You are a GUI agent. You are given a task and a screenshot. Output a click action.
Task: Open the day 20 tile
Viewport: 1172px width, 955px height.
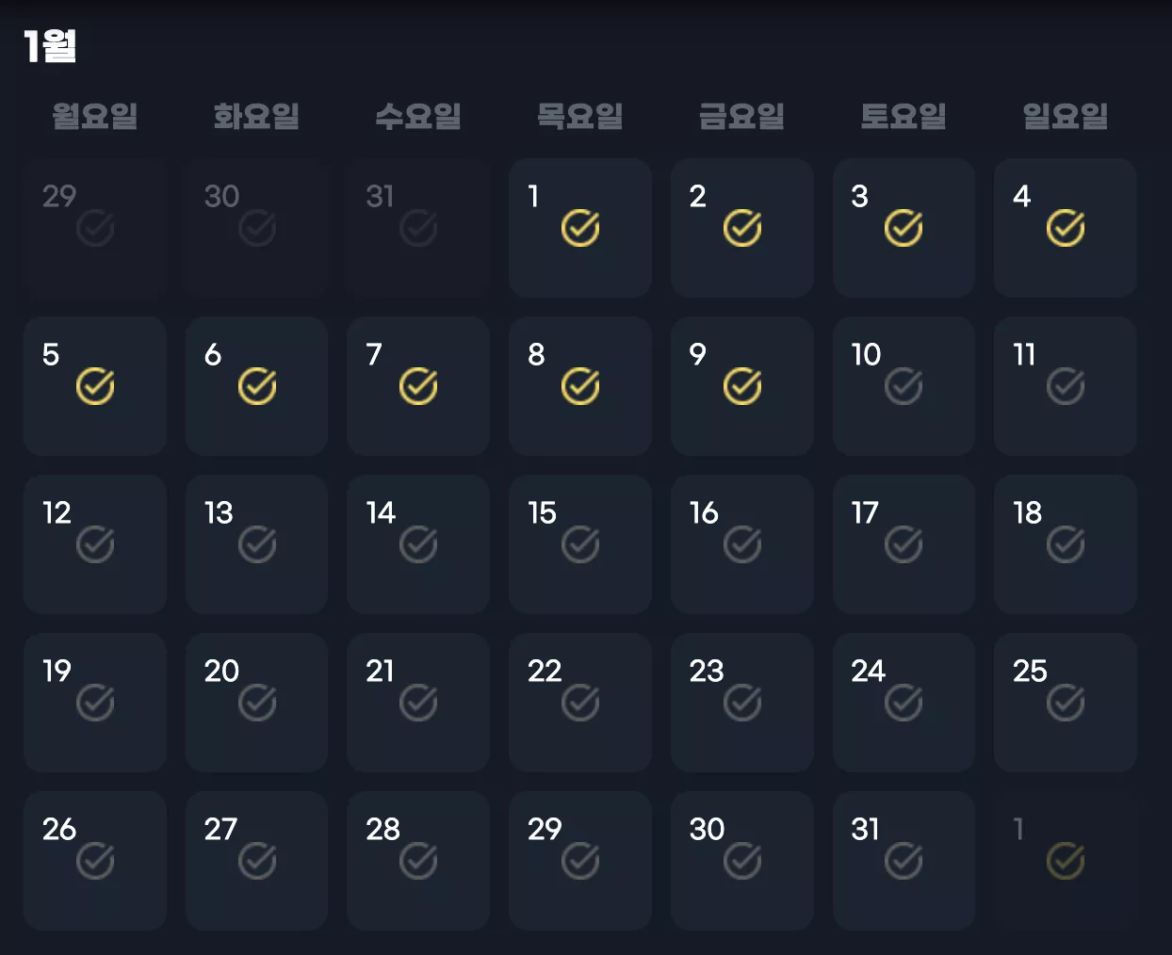click(256, 703)
